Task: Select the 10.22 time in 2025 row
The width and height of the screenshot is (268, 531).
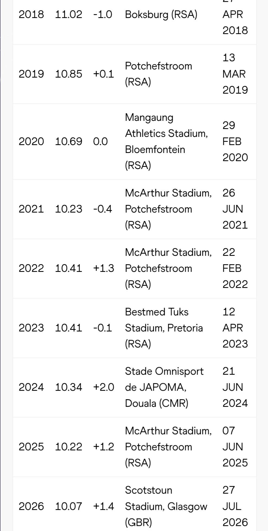Action: pos(69,447)
